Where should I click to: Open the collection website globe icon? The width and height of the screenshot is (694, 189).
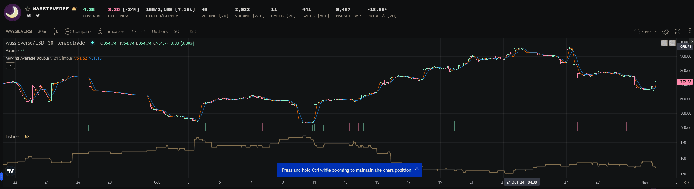tap(29, 16)
